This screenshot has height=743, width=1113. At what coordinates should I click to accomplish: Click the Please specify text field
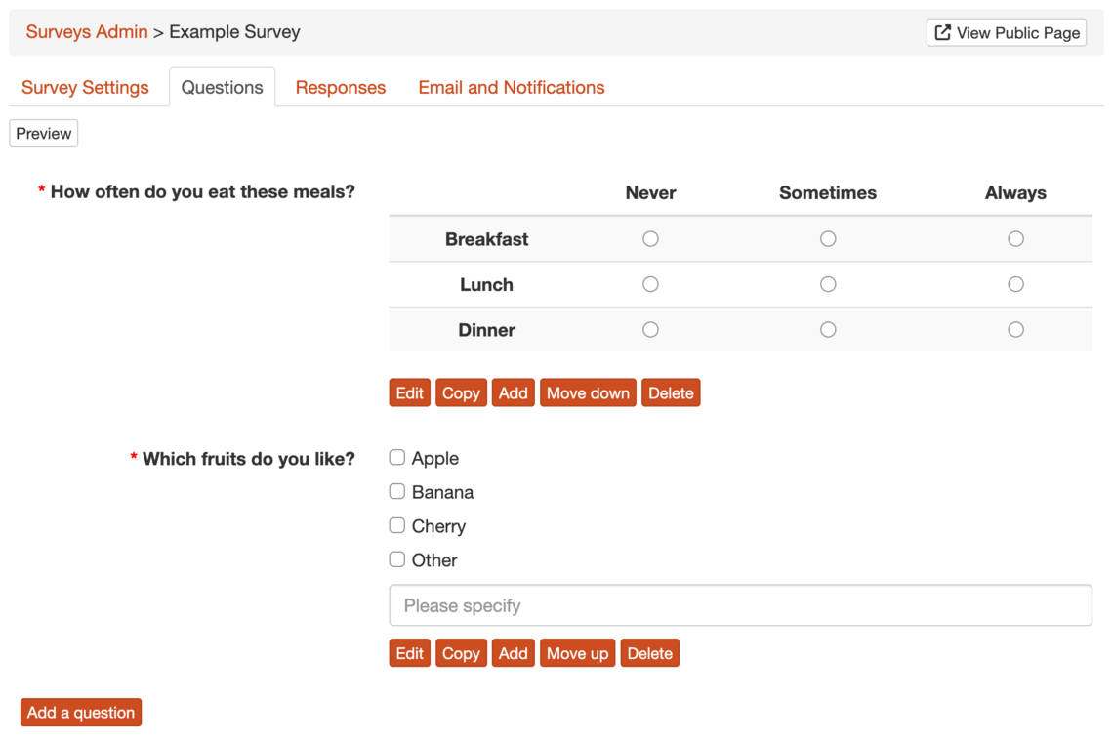click(x=740, y=605)
